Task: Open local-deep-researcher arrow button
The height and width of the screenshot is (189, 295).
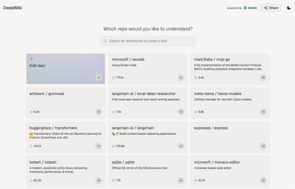Action: coord(181,112)
